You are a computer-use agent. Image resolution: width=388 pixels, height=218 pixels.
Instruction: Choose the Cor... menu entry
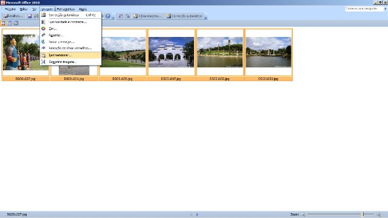[x=71, y=28]
